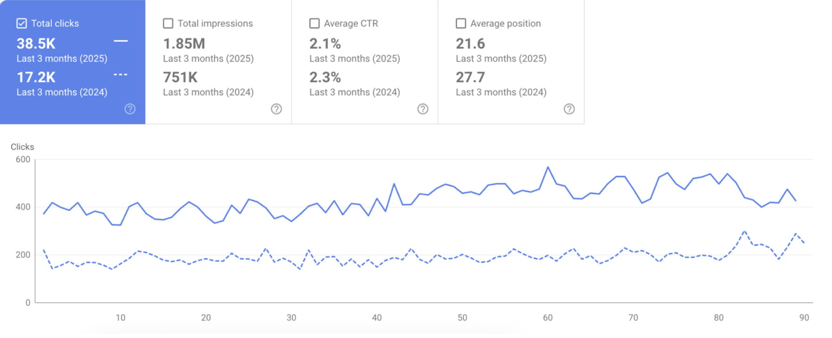Click solid line peak at day 60
This screenshot has height=338, width=832.
[548, 167]
